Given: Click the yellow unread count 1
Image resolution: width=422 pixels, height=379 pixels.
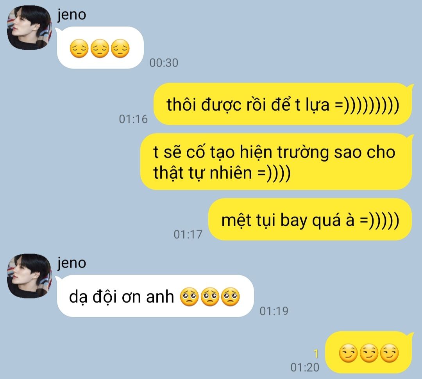Looking at the screenshot, I should tap(316, 354).
